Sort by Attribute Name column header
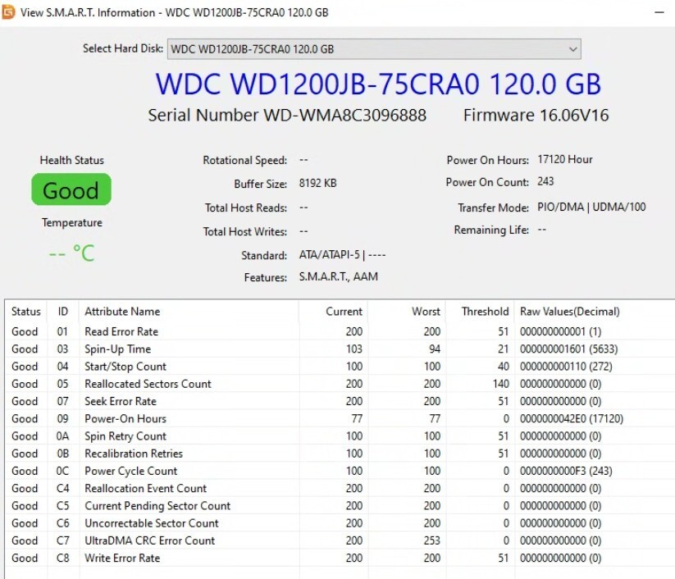 click(189, 312)
